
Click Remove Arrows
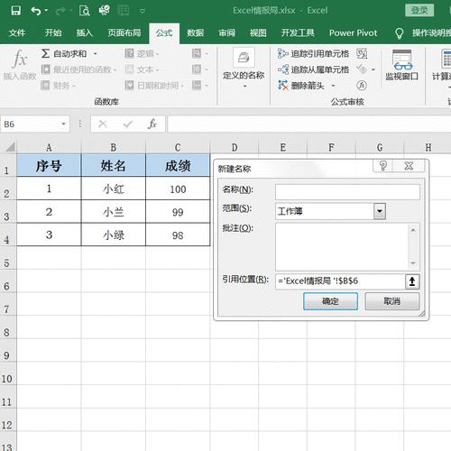300,86
